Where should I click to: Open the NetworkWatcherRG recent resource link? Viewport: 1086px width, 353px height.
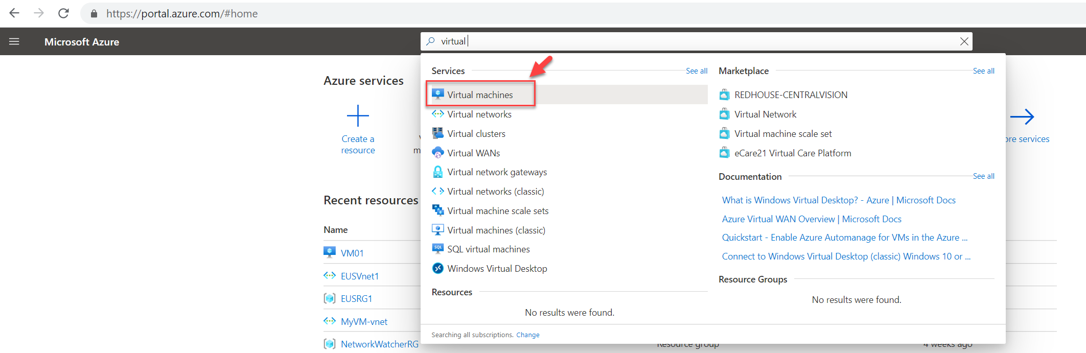(x=380, y=344)
